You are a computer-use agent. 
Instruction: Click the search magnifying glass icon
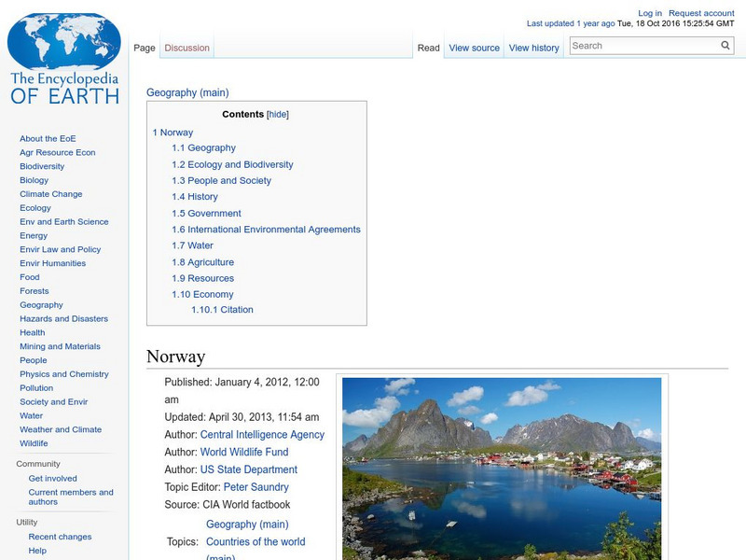[x=725, y=44]
